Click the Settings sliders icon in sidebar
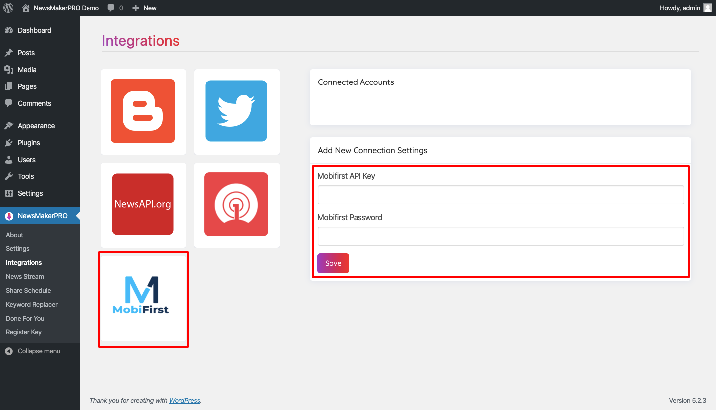Image resolution: width=716 pixels, height=410 pixels. pos(9,193)
